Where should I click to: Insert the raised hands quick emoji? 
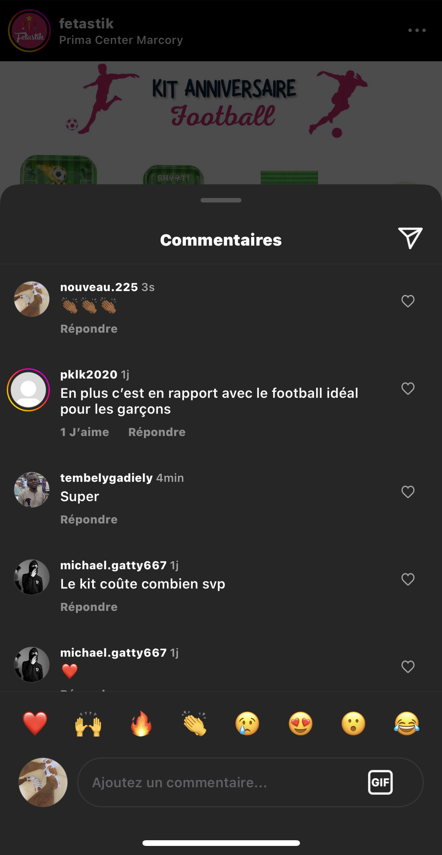point(88,723)
